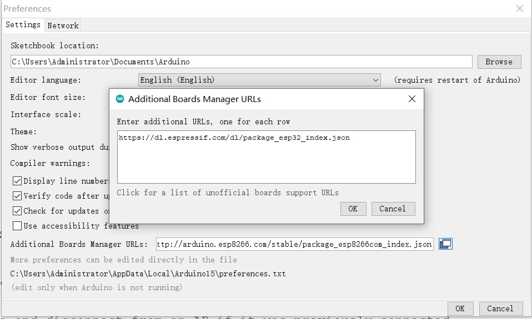Click the 'edit only when Arduino is not running' note
The image size is (532, 319).
coord(97,287)
